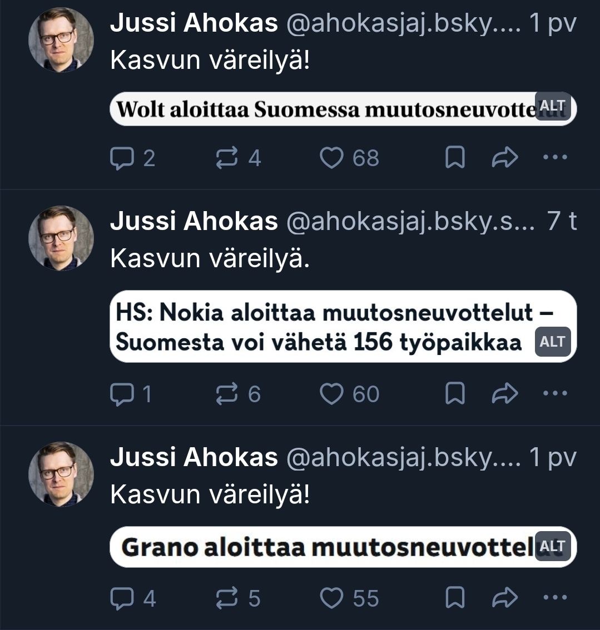Reply to the Wolt muutosneuvottelut post

(x=120, y=158)
